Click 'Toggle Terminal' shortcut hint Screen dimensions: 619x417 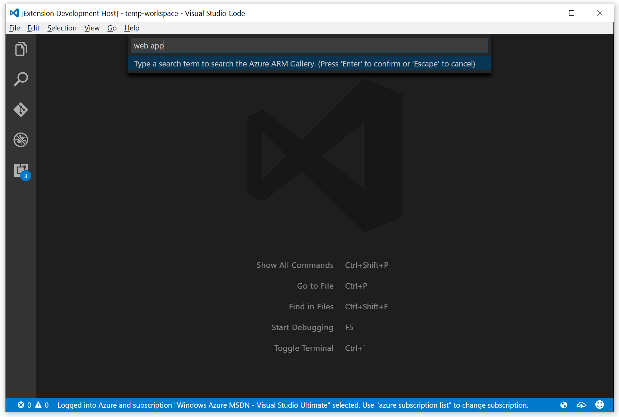tap(304, 348)
